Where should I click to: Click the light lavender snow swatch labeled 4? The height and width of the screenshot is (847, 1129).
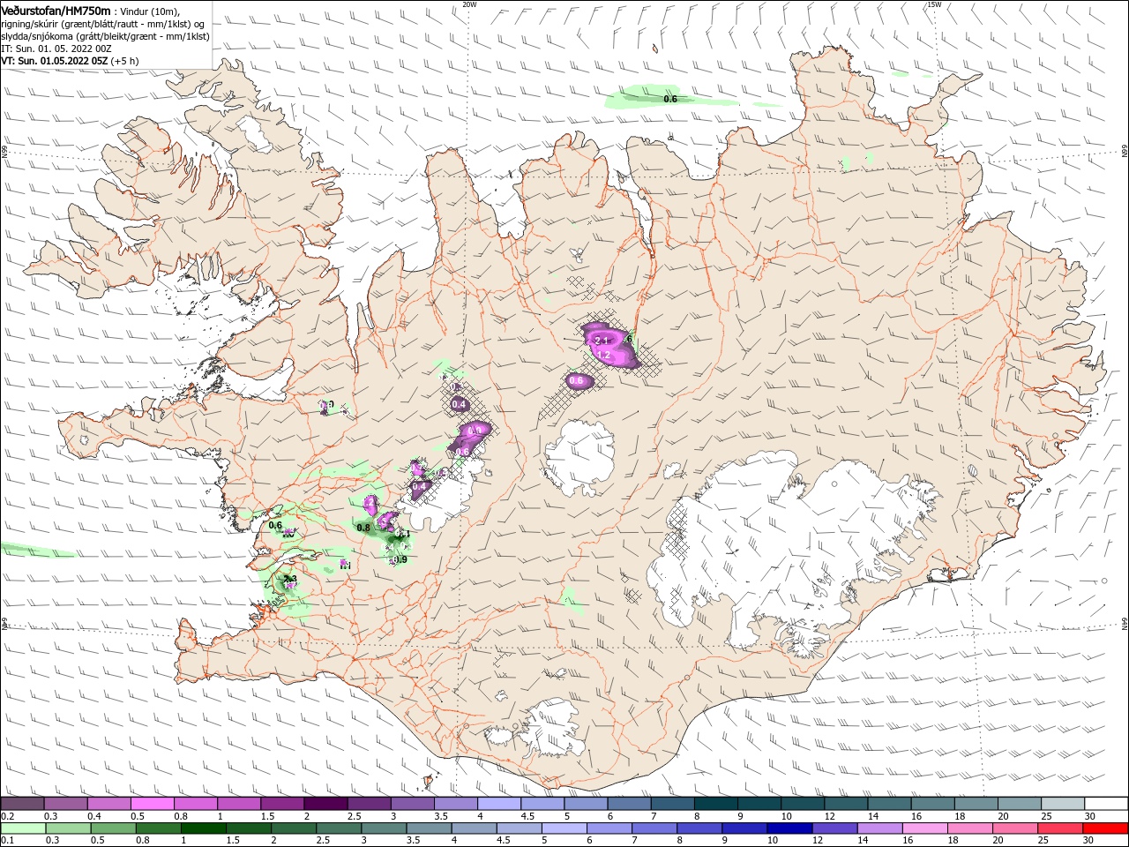(499, 804)
